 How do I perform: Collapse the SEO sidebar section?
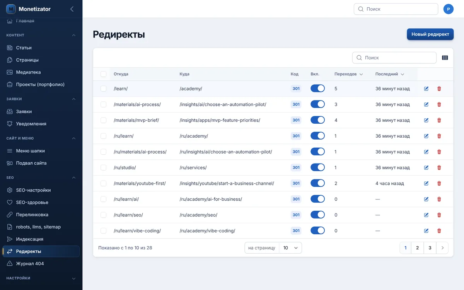[73, 178]
